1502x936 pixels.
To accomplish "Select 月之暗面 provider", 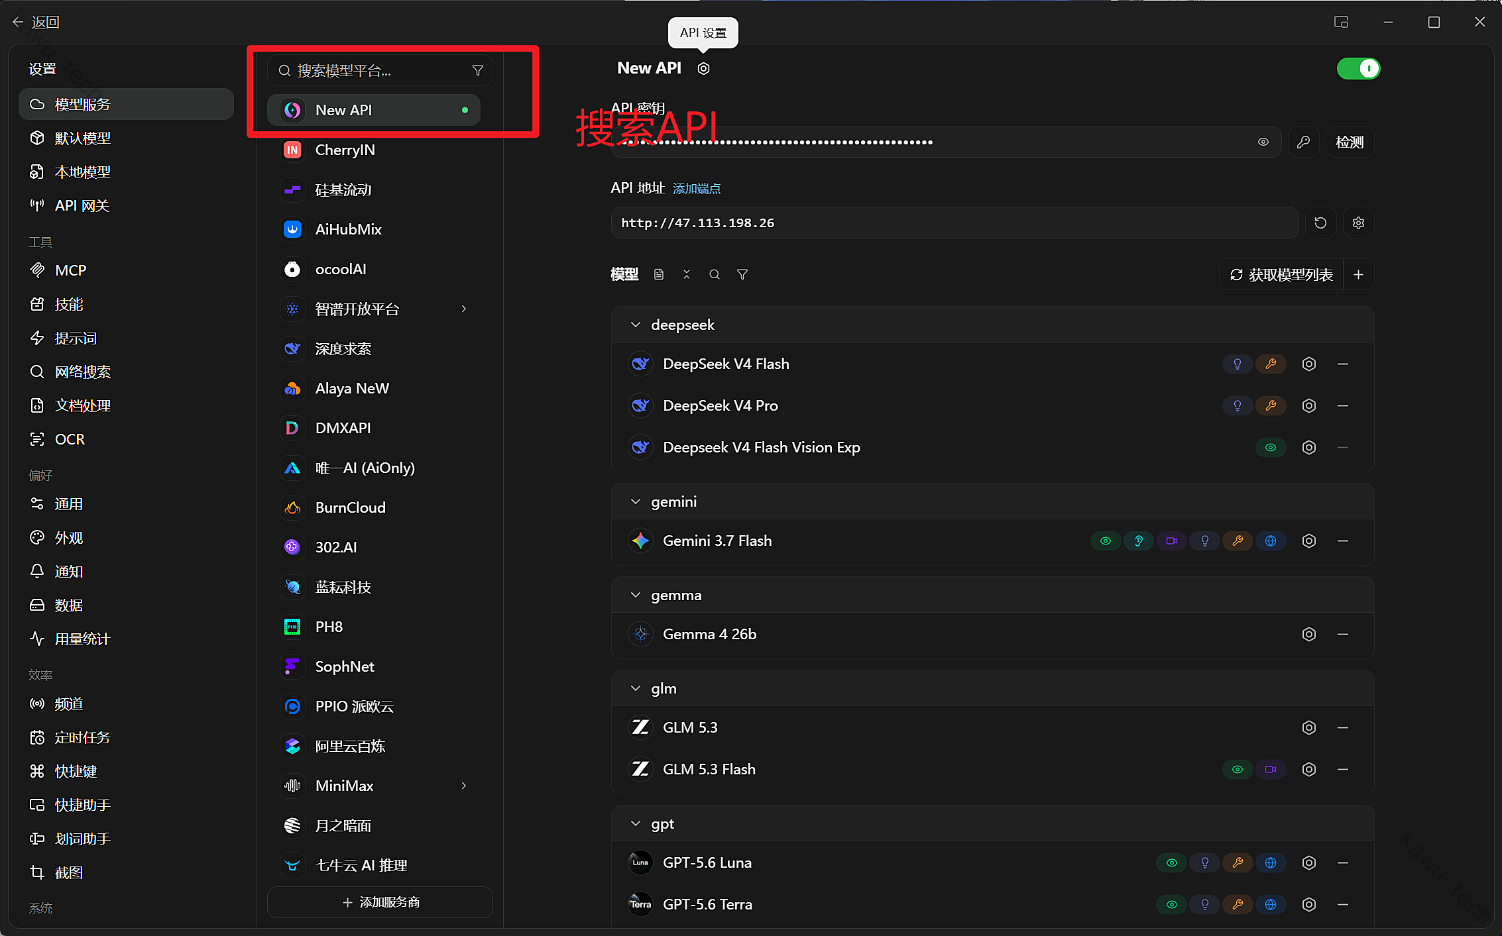I will (374, 825).
